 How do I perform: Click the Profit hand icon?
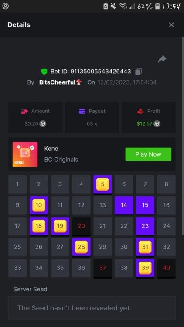pyautogui.click(x=140, y=111)
